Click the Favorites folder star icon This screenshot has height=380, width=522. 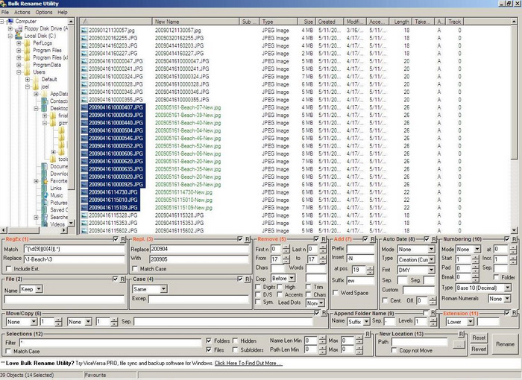(45, 181)
